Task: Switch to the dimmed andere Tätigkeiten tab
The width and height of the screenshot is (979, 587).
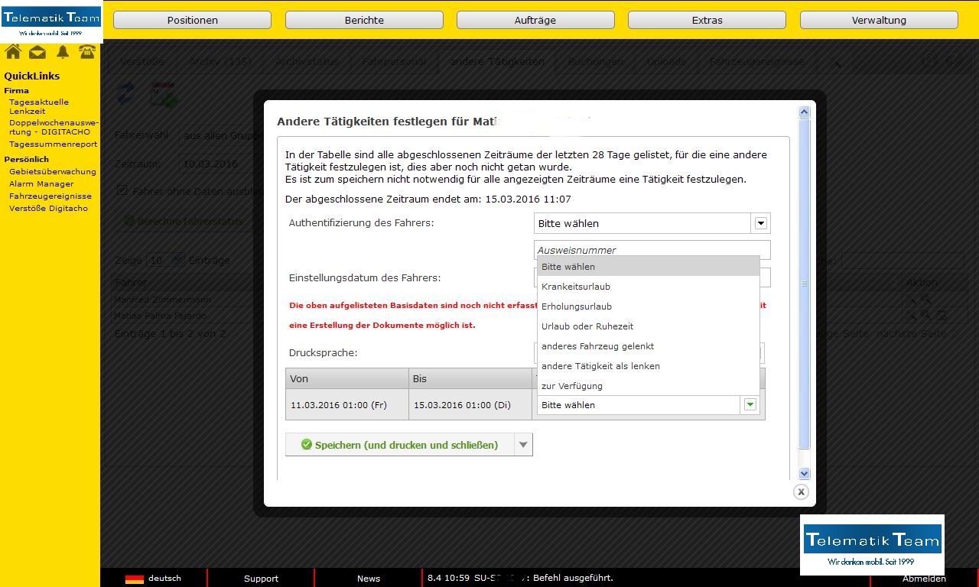Action: coord(496,62)
